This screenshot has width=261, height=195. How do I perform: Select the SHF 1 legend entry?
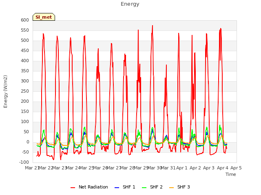[125, 187]
